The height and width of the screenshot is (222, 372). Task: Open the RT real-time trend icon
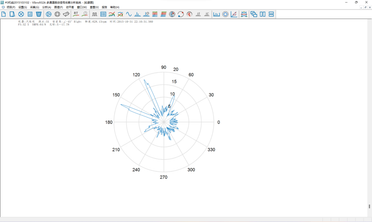pos(76,14)
